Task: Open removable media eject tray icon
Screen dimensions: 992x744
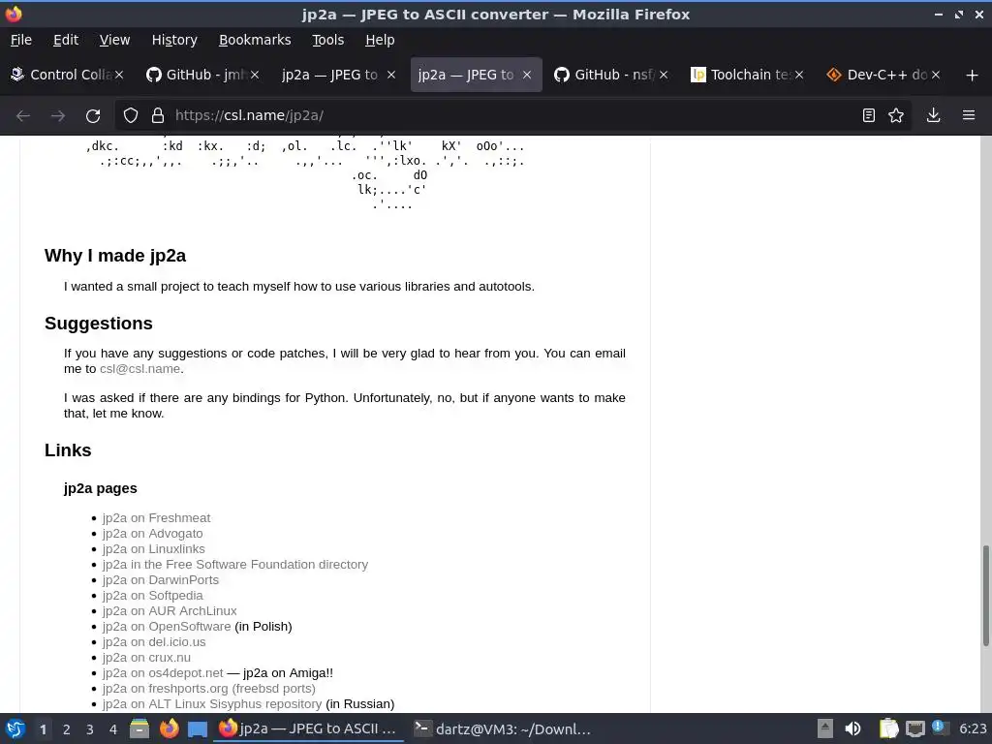Action: [x=824, y=728]
